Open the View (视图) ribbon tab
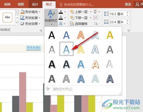The width and height of the screenshot is (143, 112). tap(21, 4)
